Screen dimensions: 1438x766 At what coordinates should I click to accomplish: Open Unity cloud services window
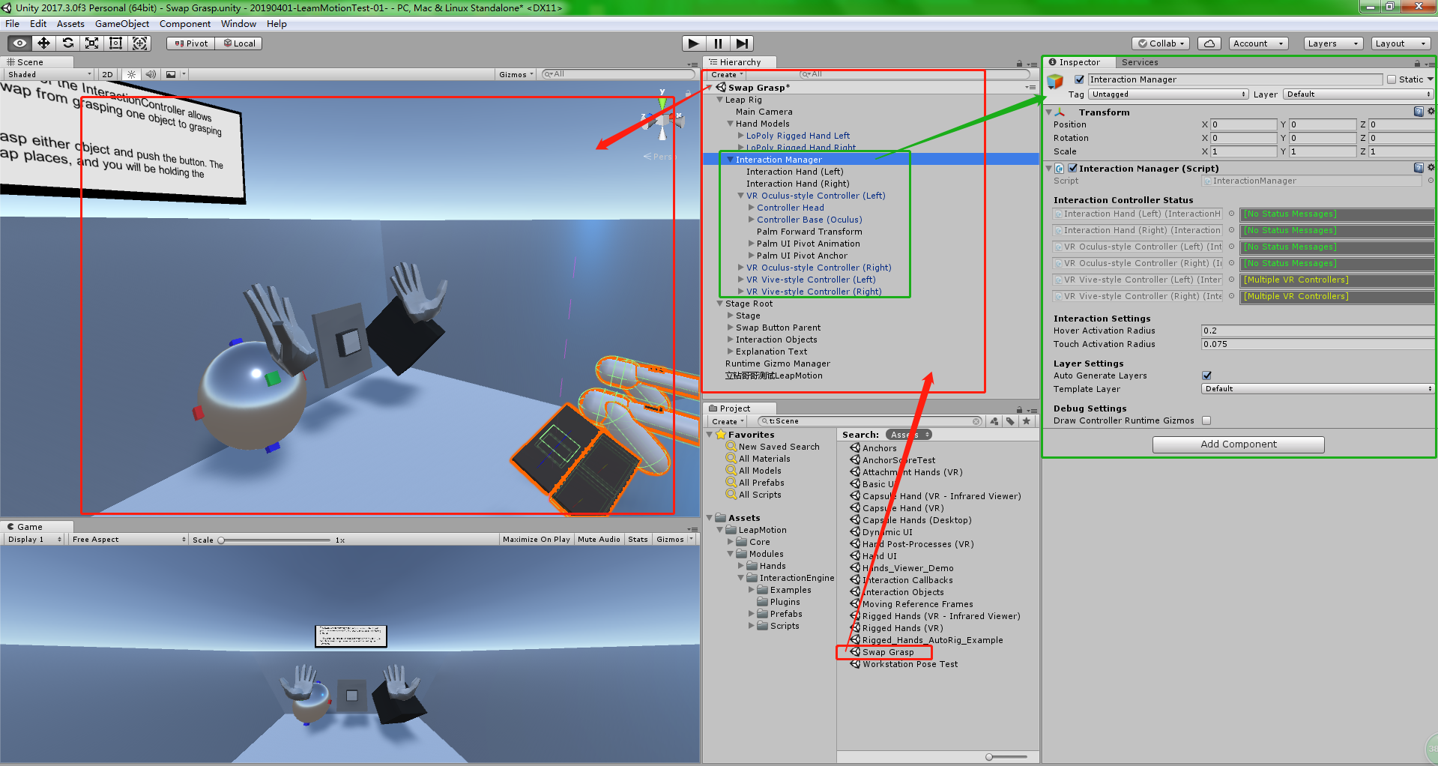(x=1209, y=43)
